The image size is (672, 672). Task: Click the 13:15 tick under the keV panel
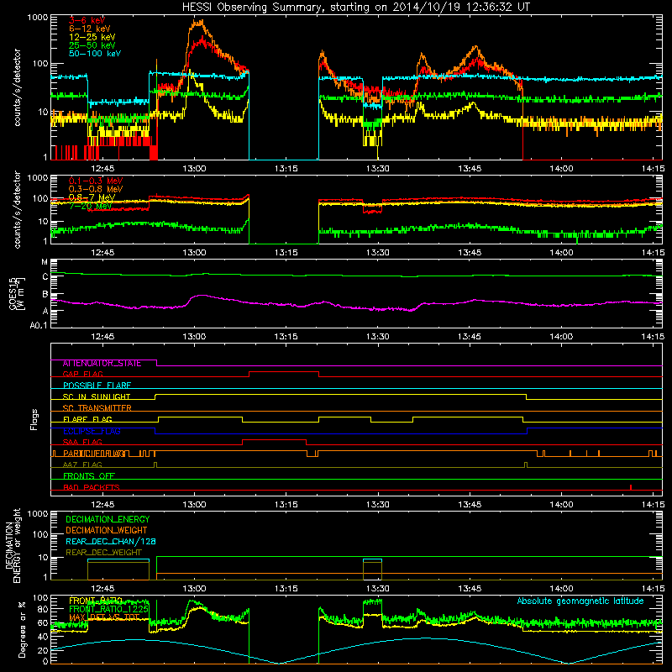click(x=286, y=169)
